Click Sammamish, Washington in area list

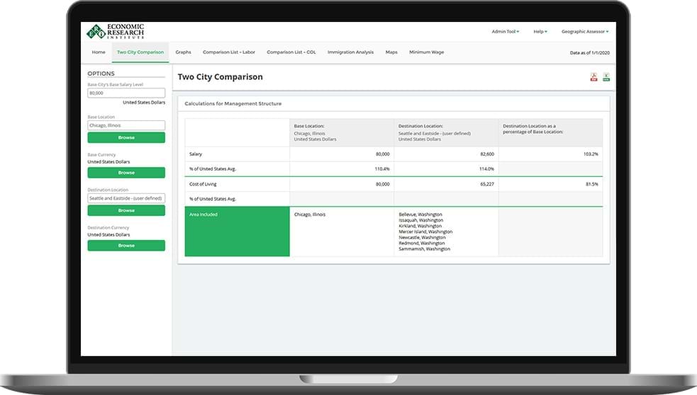424,249
